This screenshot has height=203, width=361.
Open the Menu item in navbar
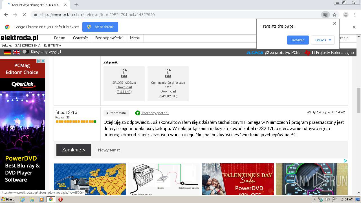(135, 38)
